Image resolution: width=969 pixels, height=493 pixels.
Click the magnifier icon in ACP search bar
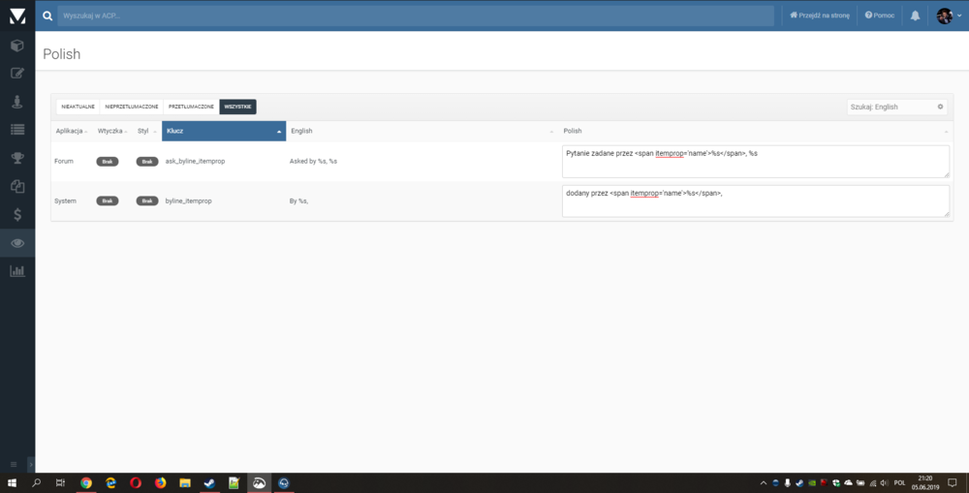click(x=47, y=15)
